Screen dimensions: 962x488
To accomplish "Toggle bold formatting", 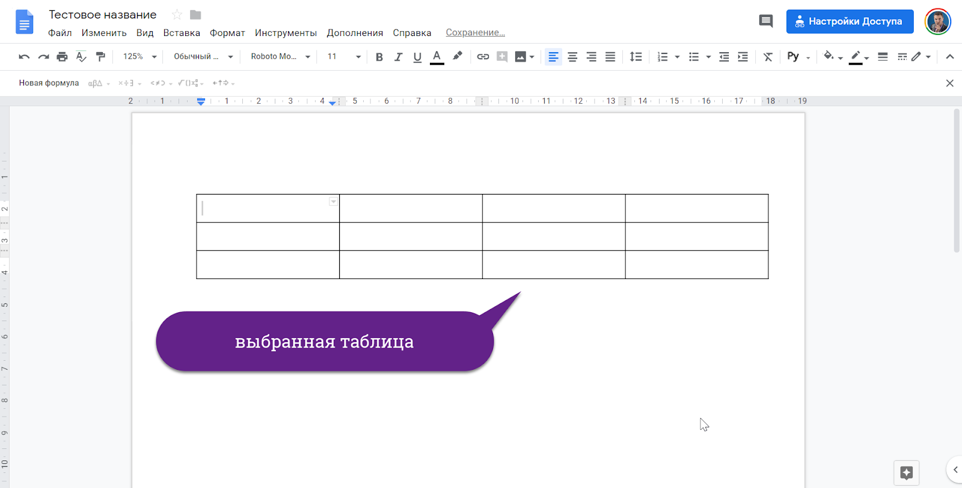I will pos(379,57).
